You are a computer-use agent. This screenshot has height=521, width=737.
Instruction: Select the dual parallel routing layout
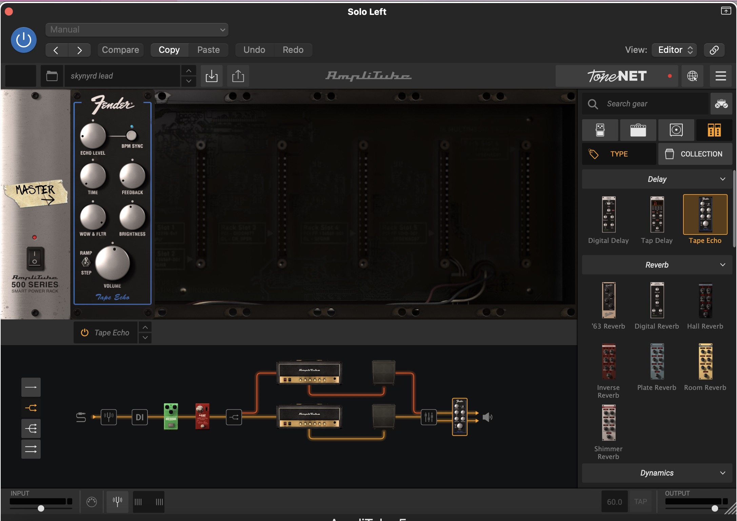[31, 449]
